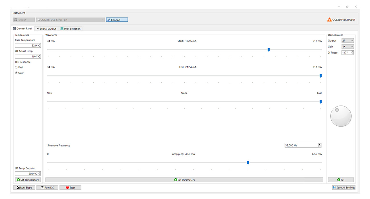The height and width of the screenshot is (199, 370).
Task: Switch to the Digital Output tab
Action: coord(46,29)
